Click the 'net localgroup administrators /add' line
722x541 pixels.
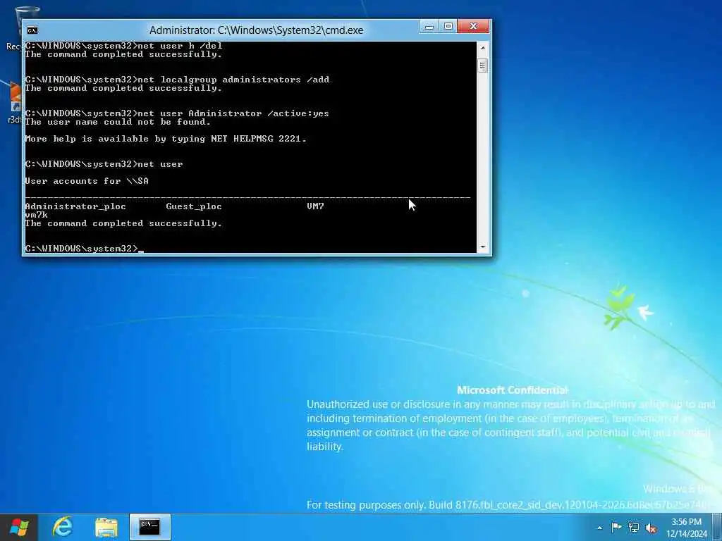pos(177,80)
